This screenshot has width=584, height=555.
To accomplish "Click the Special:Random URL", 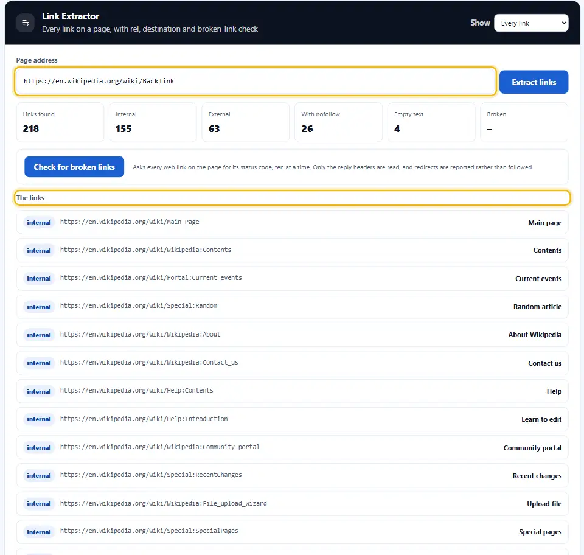I will click(139, 306).
